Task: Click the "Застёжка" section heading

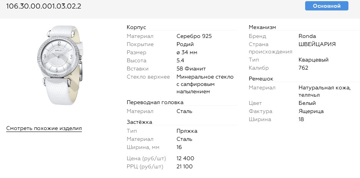Action: 139,122
